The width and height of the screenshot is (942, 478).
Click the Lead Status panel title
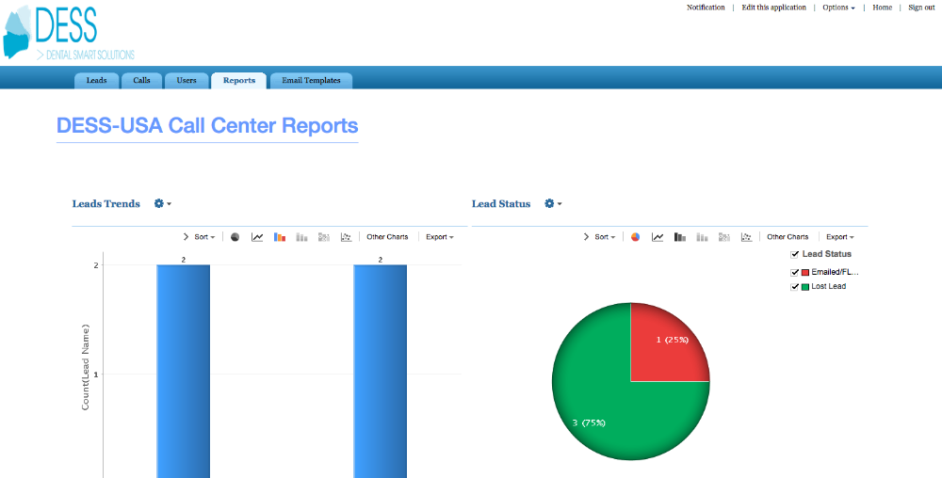tap(501, 204)
